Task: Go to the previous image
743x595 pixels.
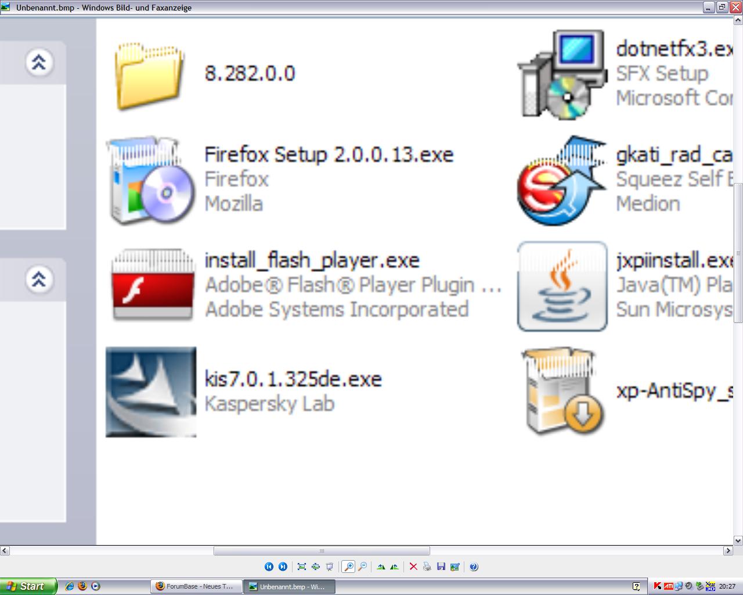Action: point(269,567)
